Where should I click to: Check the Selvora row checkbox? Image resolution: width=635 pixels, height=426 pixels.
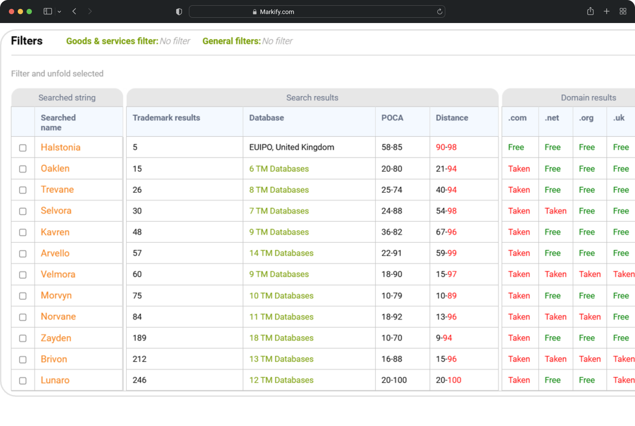pyautogui.click(x=23, y=211)
